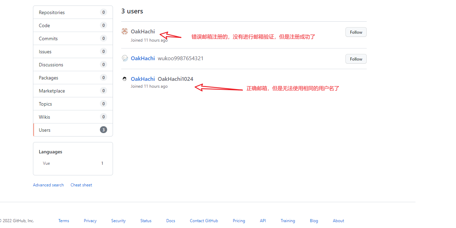Click the '3 users' results heading
The width and height of the screenshot is (456, 228).
tap(132, 11)
